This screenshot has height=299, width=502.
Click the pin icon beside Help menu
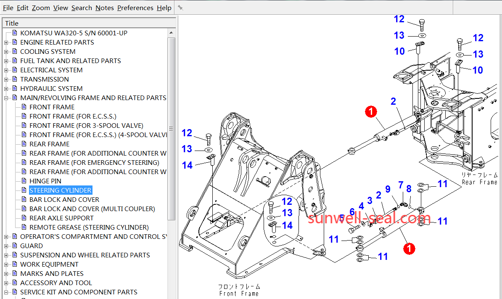tap(180, 8)
